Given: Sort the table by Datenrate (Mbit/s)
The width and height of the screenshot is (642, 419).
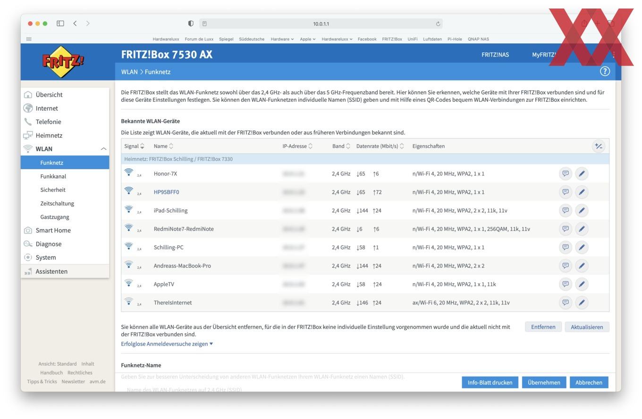Looking at the screenshot, I should pyautogui.click(x=380, y=146).
